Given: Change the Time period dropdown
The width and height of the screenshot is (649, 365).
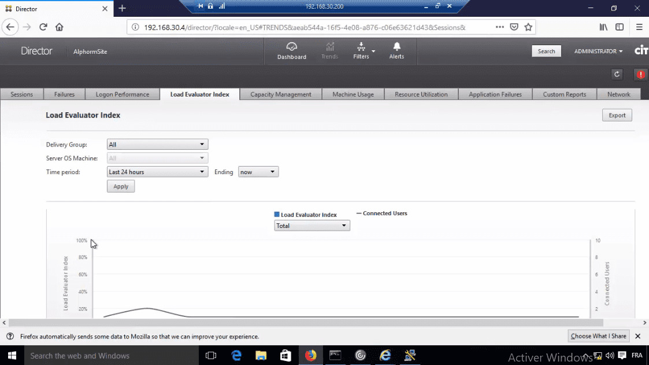Looking at the screenshot, I should [x=157, y=171].
